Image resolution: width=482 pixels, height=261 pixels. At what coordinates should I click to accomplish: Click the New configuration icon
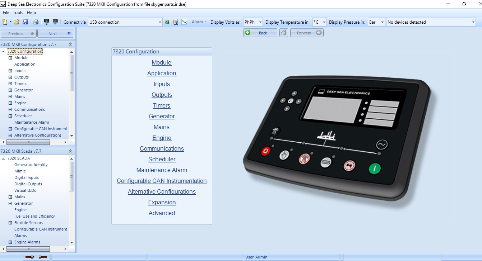5,22
